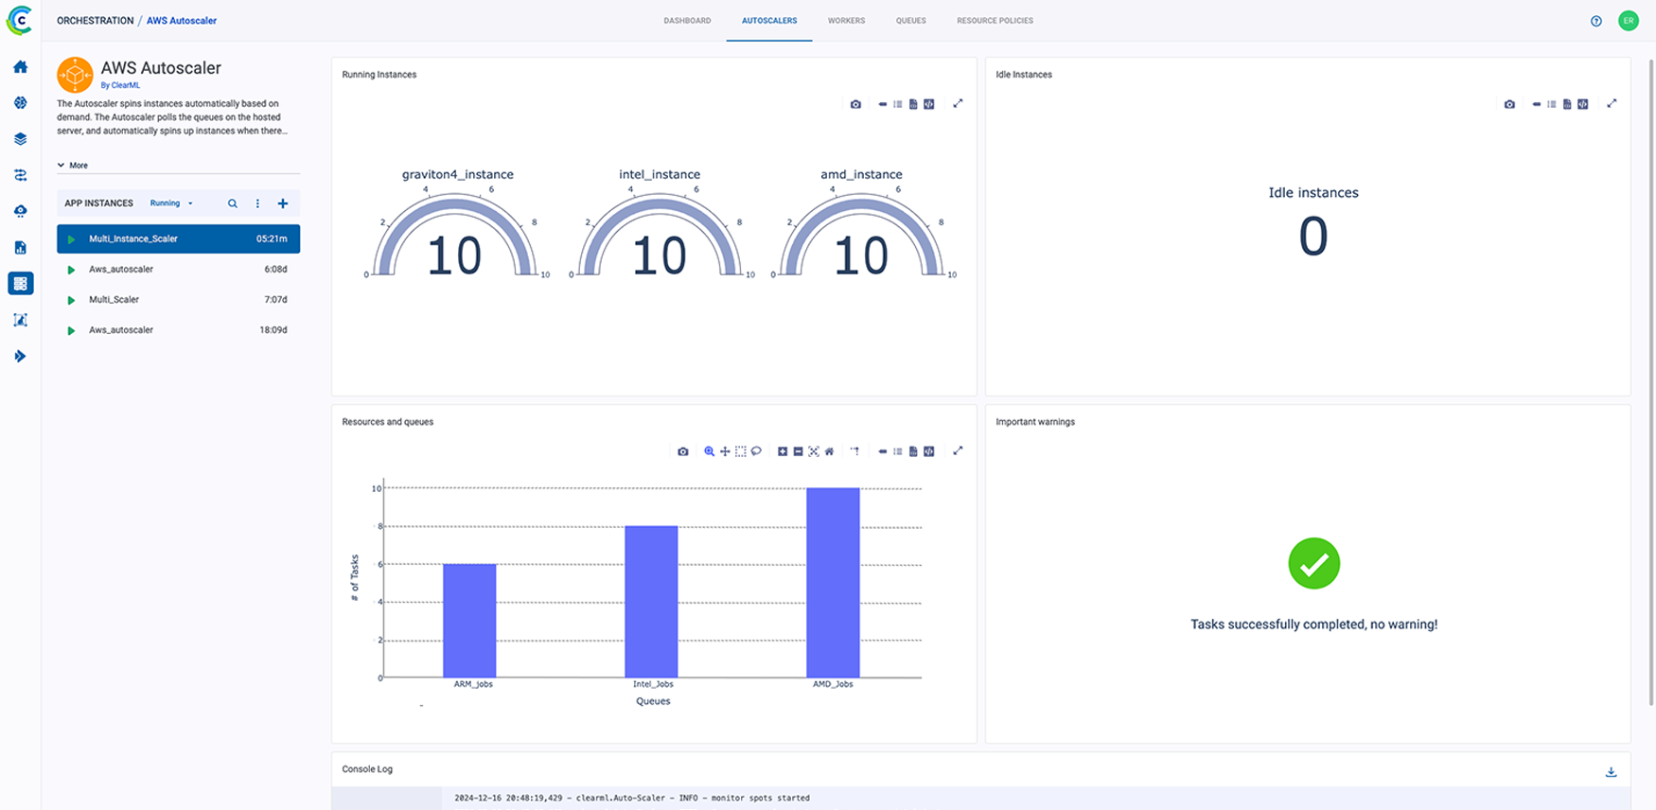
Task: Toggle the chart legend in Idle Instances
Action: (x=1551, y=104)
